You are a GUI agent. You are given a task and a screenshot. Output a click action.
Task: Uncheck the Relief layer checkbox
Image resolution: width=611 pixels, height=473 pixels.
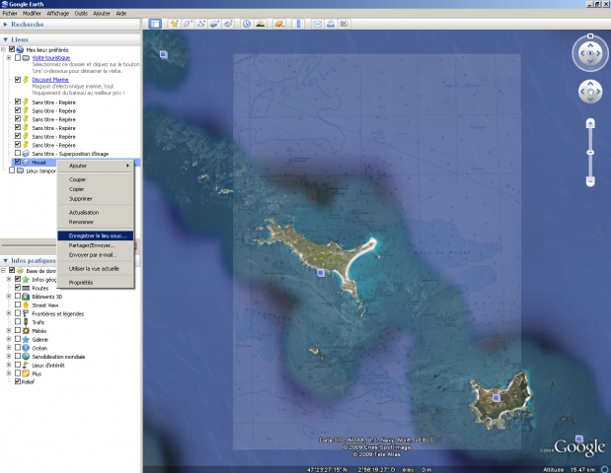(18, 381)
